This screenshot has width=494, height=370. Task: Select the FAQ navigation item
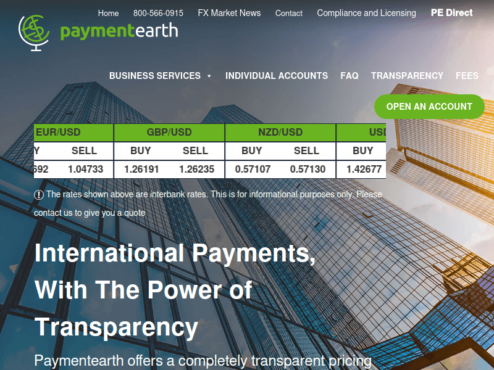coord(350,76)
